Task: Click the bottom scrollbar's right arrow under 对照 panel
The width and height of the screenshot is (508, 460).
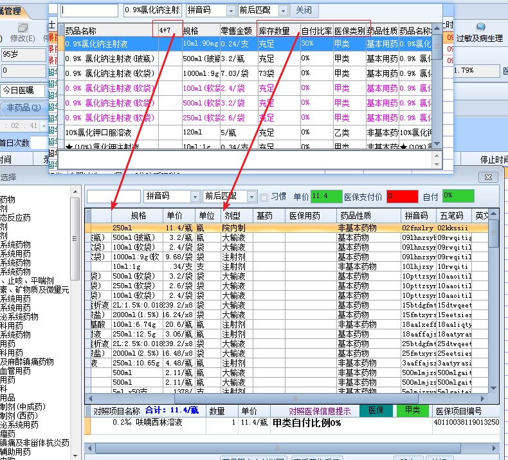Action: pos(494,448)
